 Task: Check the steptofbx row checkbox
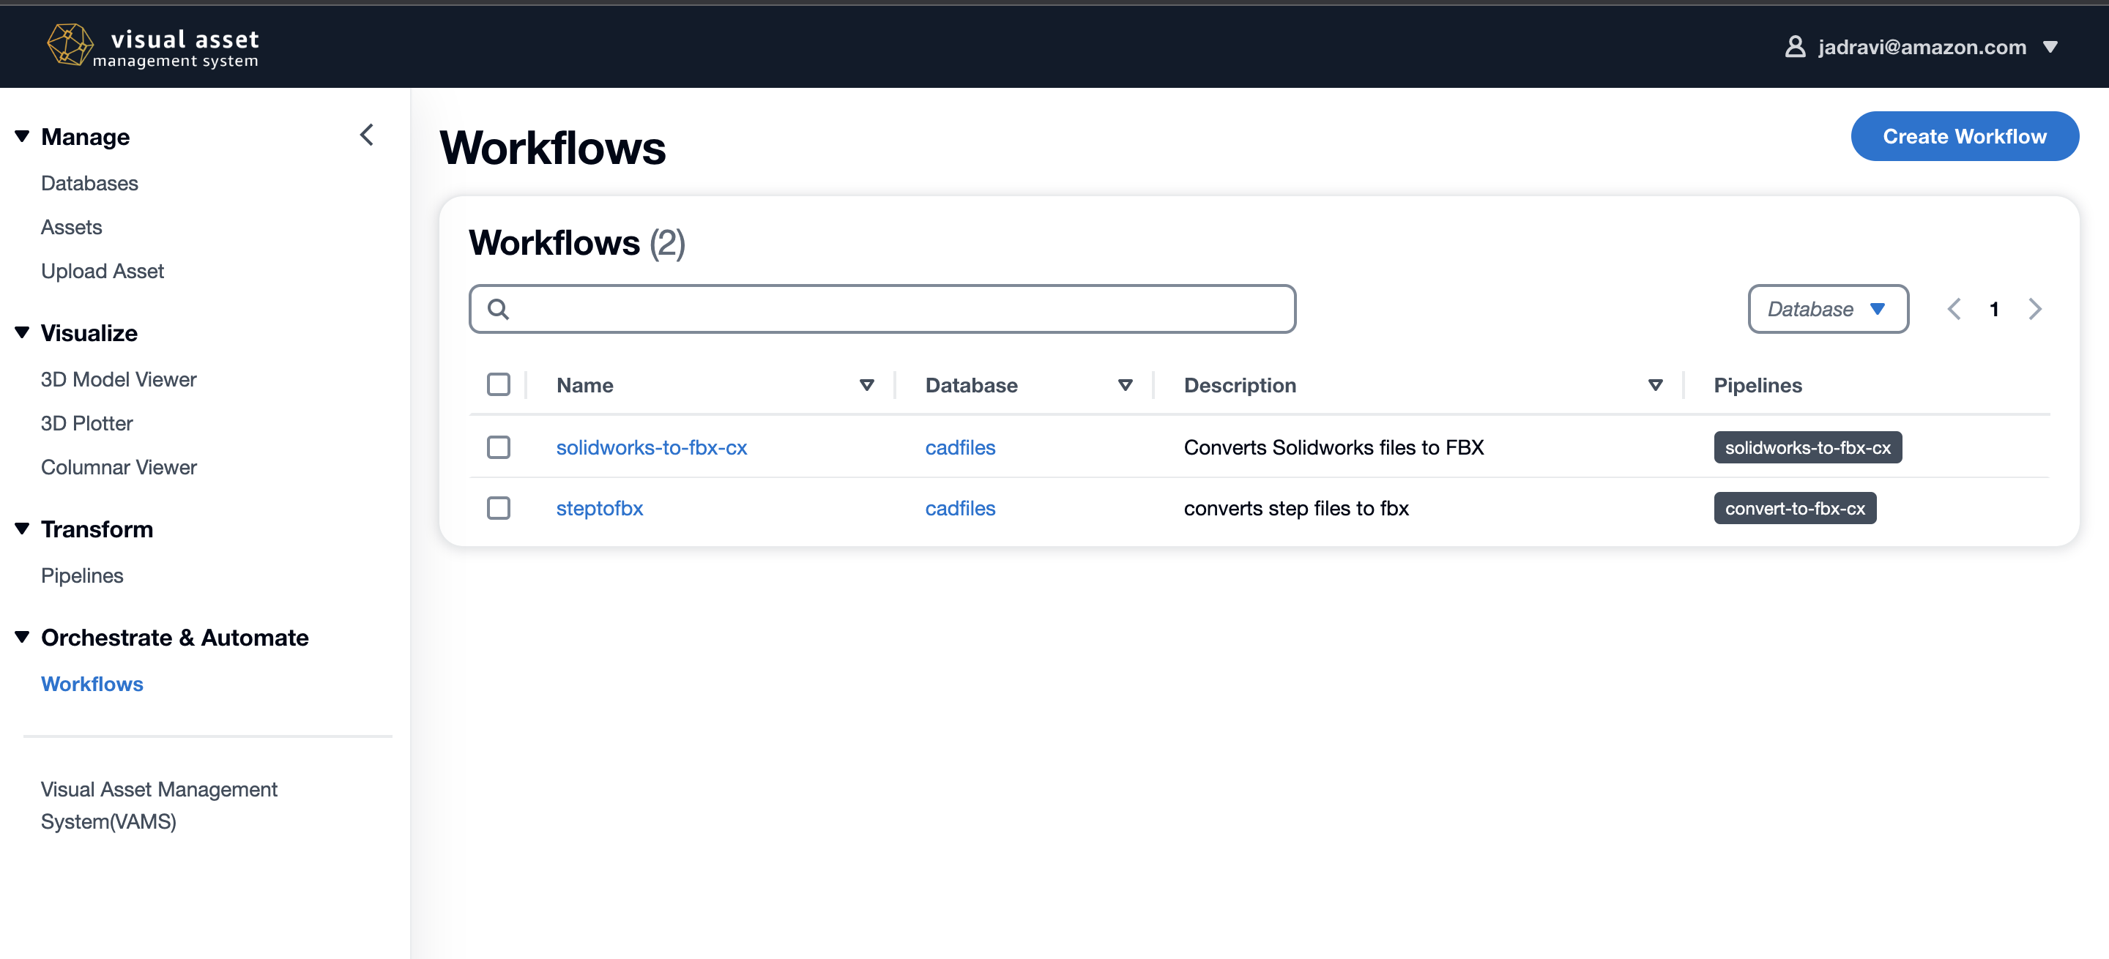coord(498,507)
